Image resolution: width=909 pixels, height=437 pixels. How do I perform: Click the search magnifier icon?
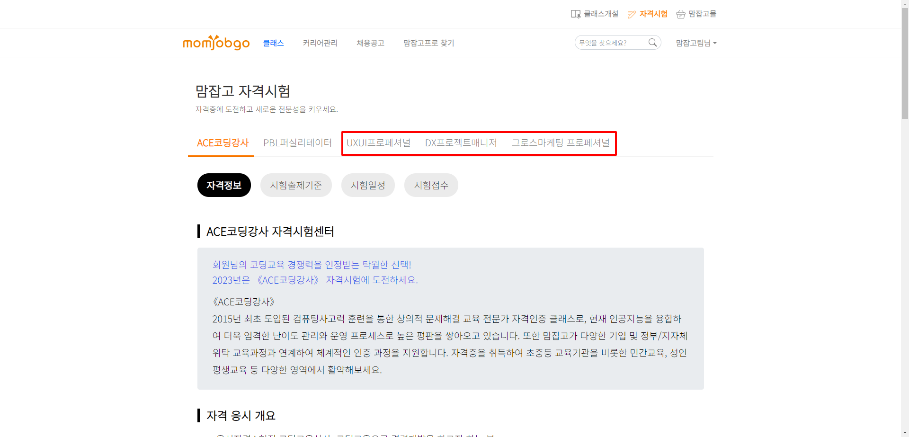652,43
